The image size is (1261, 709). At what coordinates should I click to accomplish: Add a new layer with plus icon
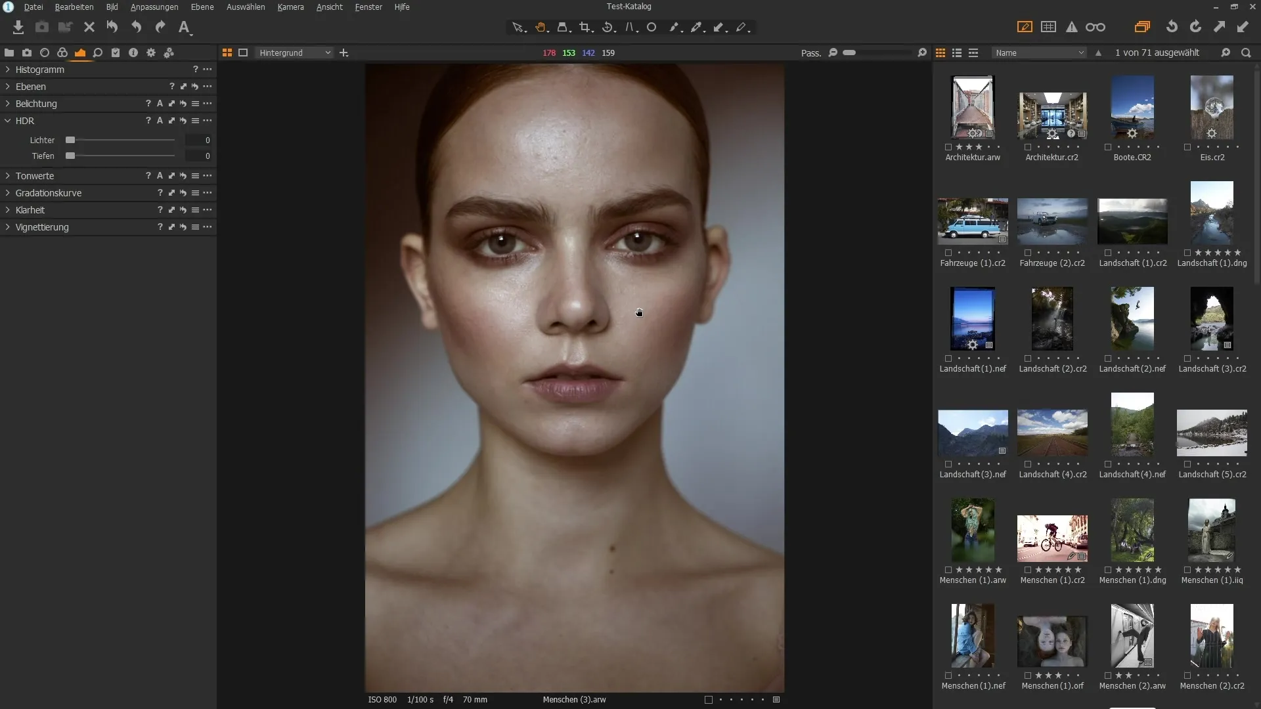(x=343, y=53)
